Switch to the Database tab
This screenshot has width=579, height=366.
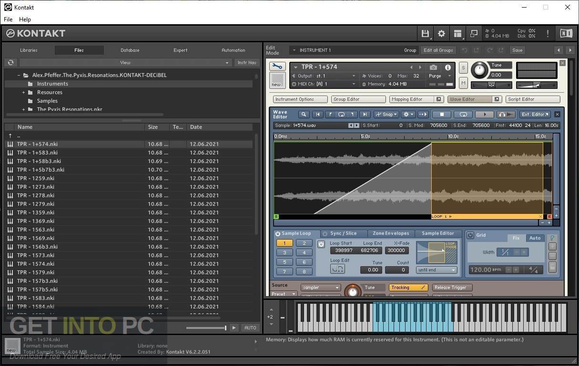(130, 50)
